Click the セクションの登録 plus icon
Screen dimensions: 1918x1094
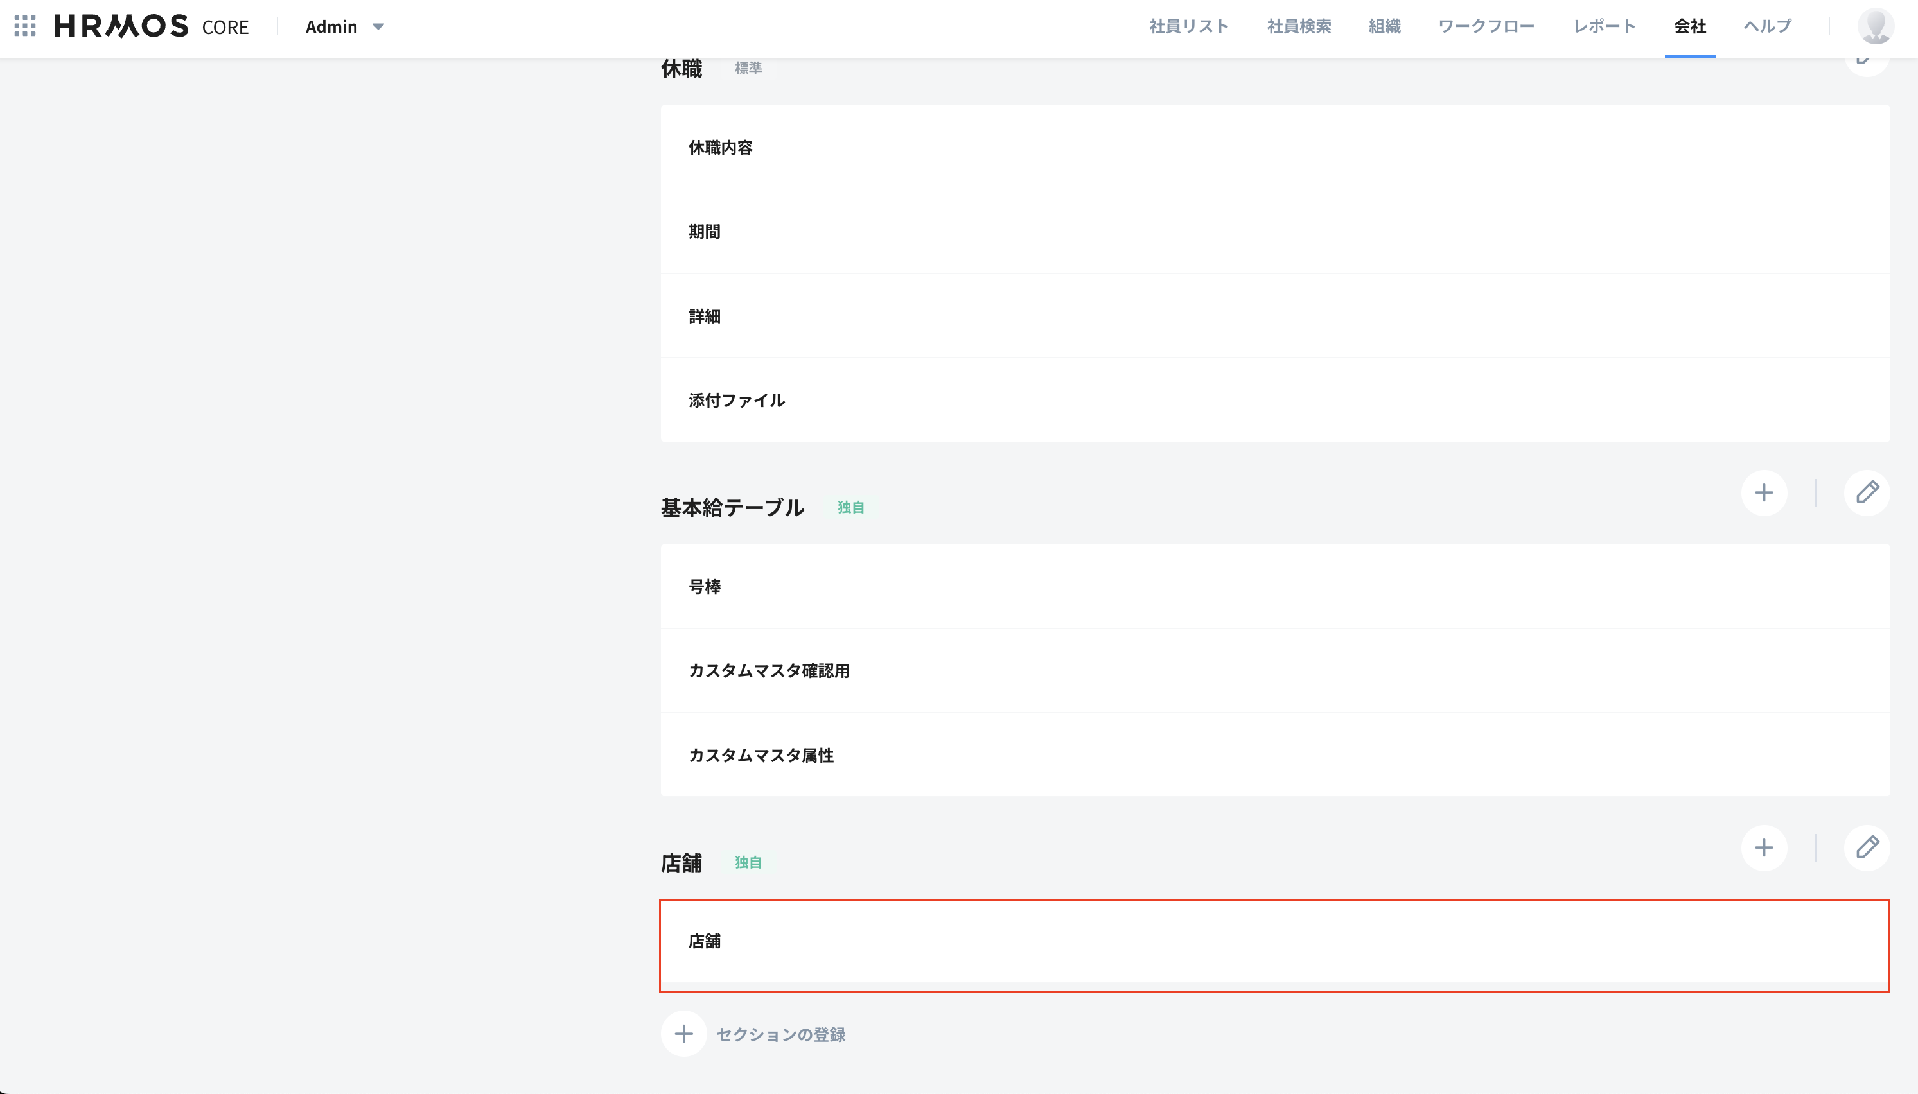[x=683, y=1034]
